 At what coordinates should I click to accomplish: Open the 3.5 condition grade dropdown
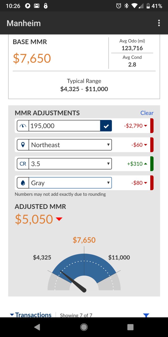point(70,164)
